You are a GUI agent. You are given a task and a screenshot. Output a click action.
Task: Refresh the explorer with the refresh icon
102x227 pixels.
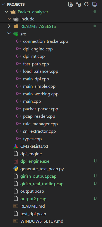pyautogui.click(x=86, y=4)
